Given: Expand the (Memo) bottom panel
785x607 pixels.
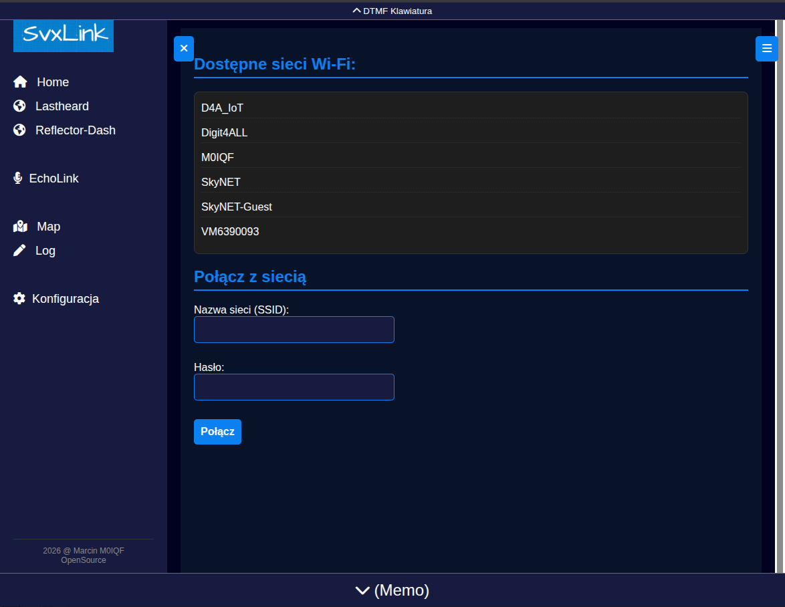Looking at the screenshot, I should pyautogui.click(x=392, y=590).
